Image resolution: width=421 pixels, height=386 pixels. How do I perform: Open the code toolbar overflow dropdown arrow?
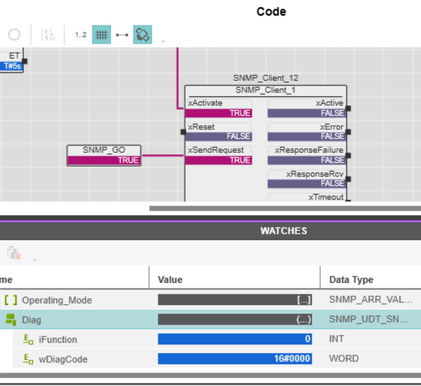pos(163,42)
